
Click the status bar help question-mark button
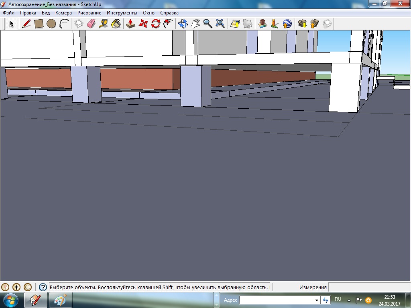point(43,287)
